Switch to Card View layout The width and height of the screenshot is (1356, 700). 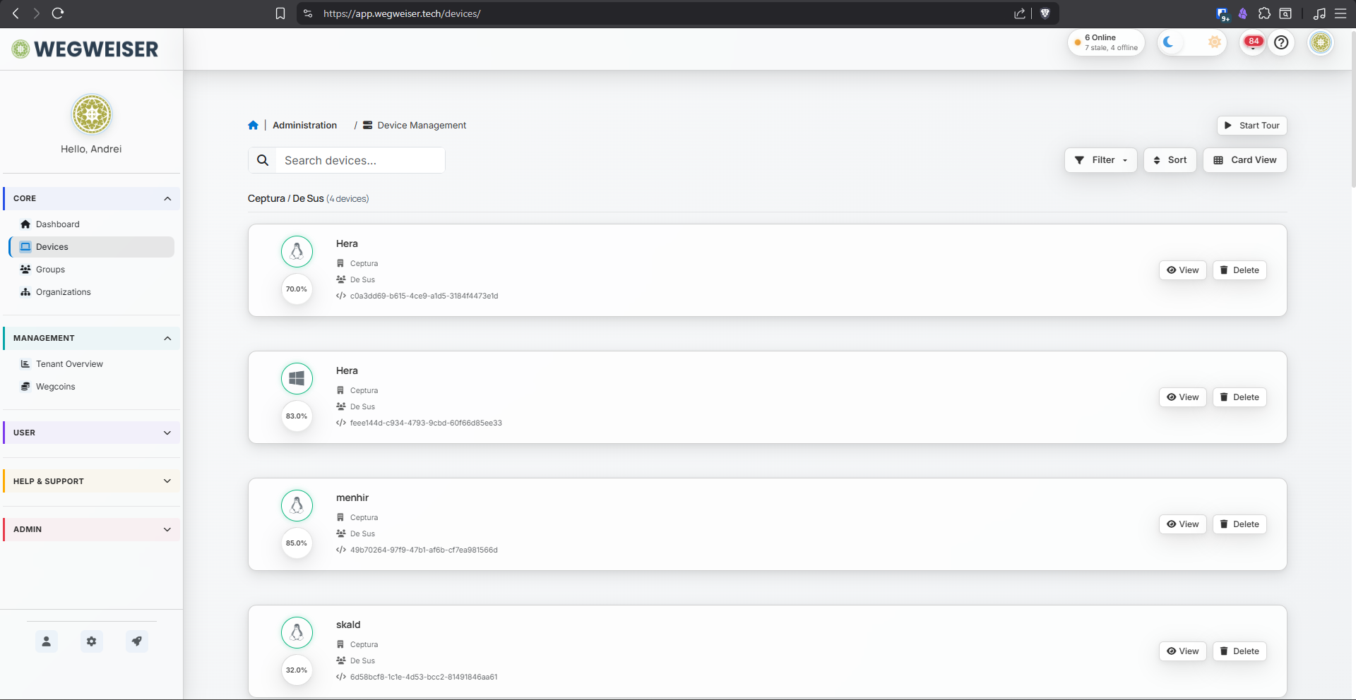click(x=1245, y=160)
